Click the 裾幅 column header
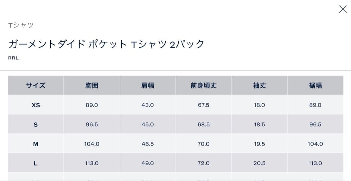351x181 pixels. click(315, 85)
